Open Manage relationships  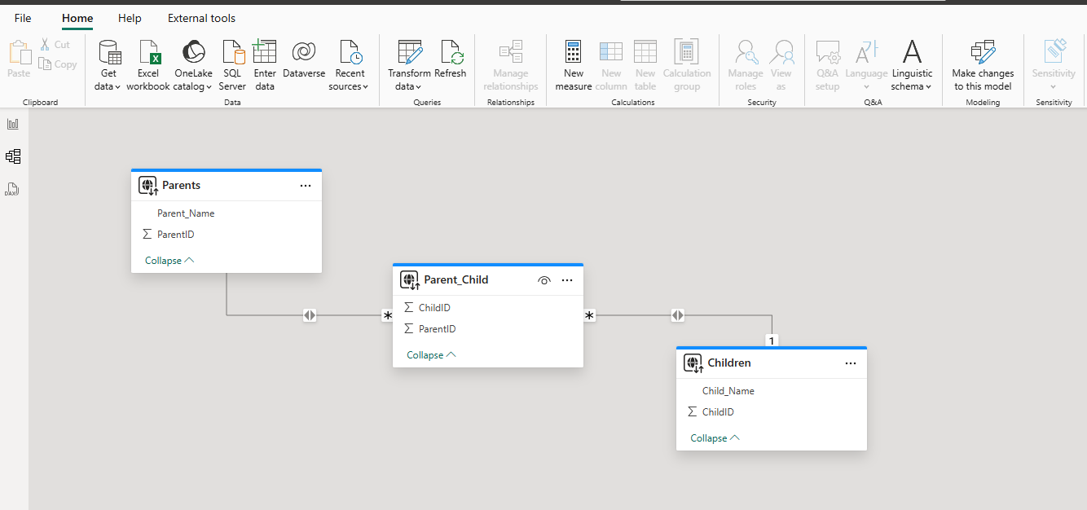coord(511,64)
